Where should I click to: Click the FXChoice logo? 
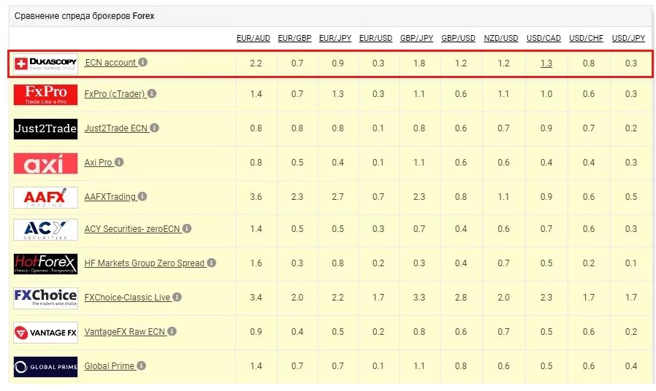[45, 298]
